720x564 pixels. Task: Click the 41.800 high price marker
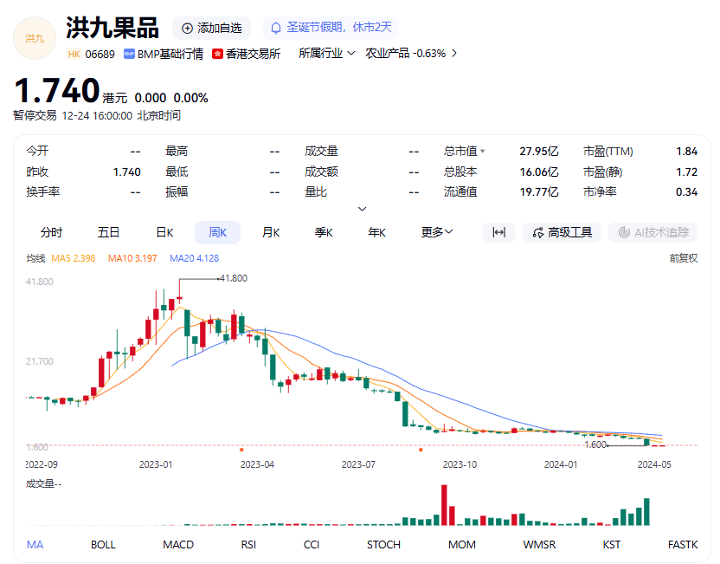pos(234,278)
